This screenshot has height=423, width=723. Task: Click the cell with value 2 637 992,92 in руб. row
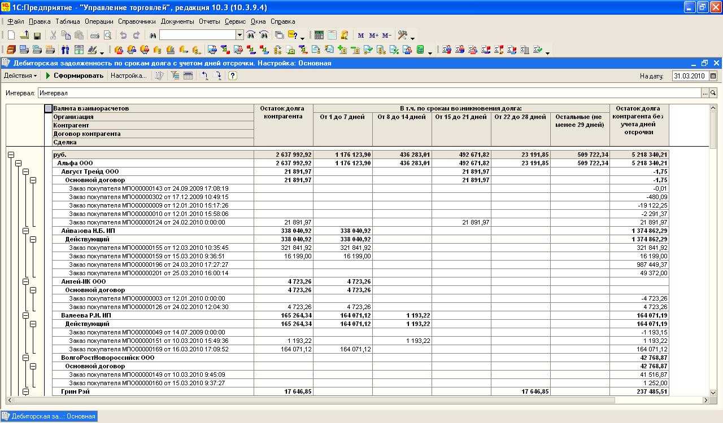point(284,155)
